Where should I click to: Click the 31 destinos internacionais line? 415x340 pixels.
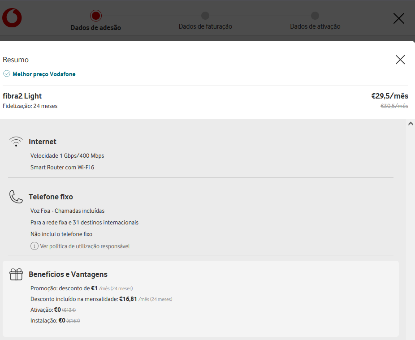tap(84, 223)
